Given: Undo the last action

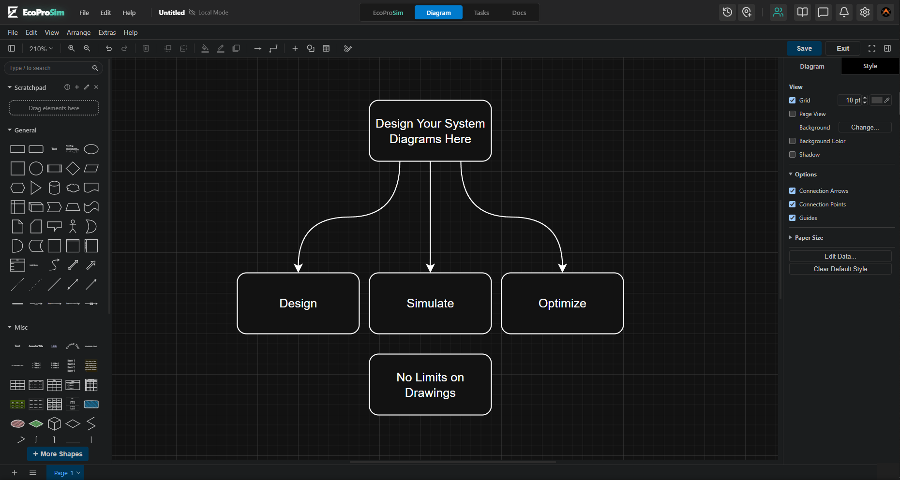Looking at the screenshot, I should (x=109, y=48).
